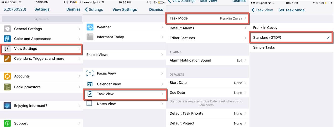
Task: Tap the General Settings gear icon
Action: [x=7, y=29]
